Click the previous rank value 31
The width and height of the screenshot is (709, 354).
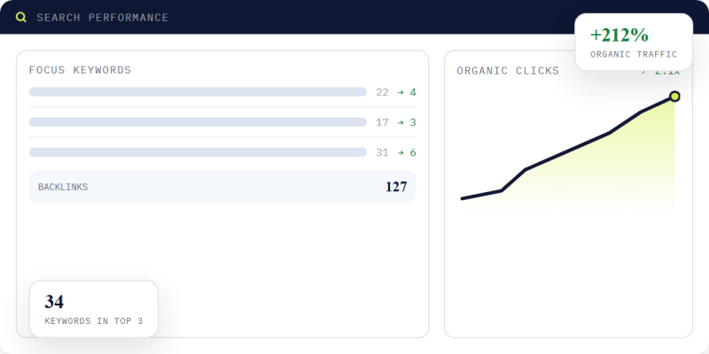coord(382,152)
